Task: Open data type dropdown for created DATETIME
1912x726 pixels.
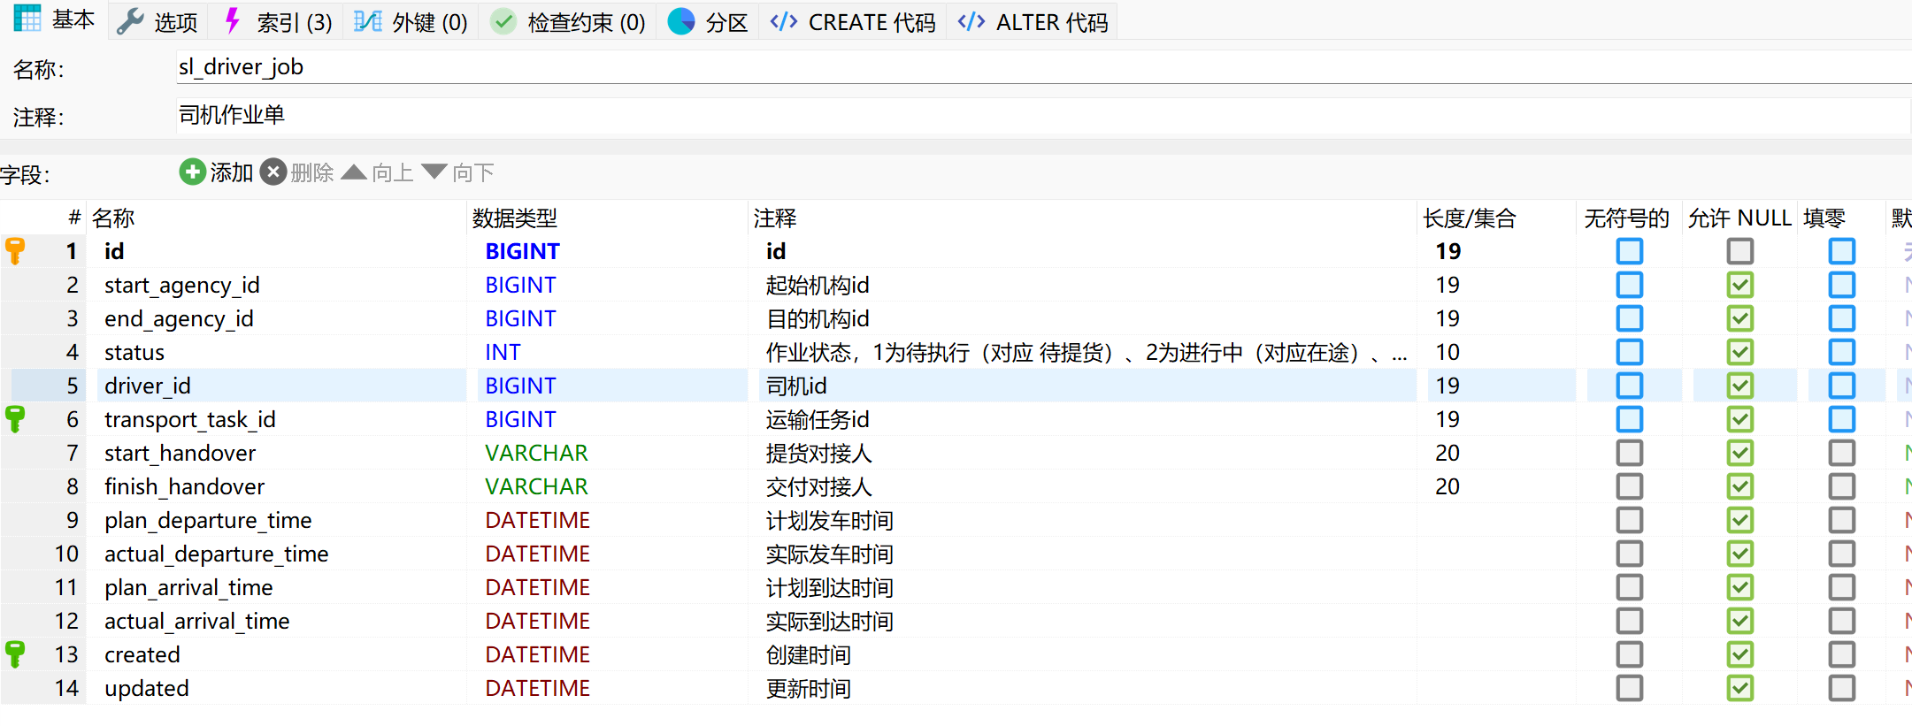Action: pyautogui.click(x=537, y=654)
